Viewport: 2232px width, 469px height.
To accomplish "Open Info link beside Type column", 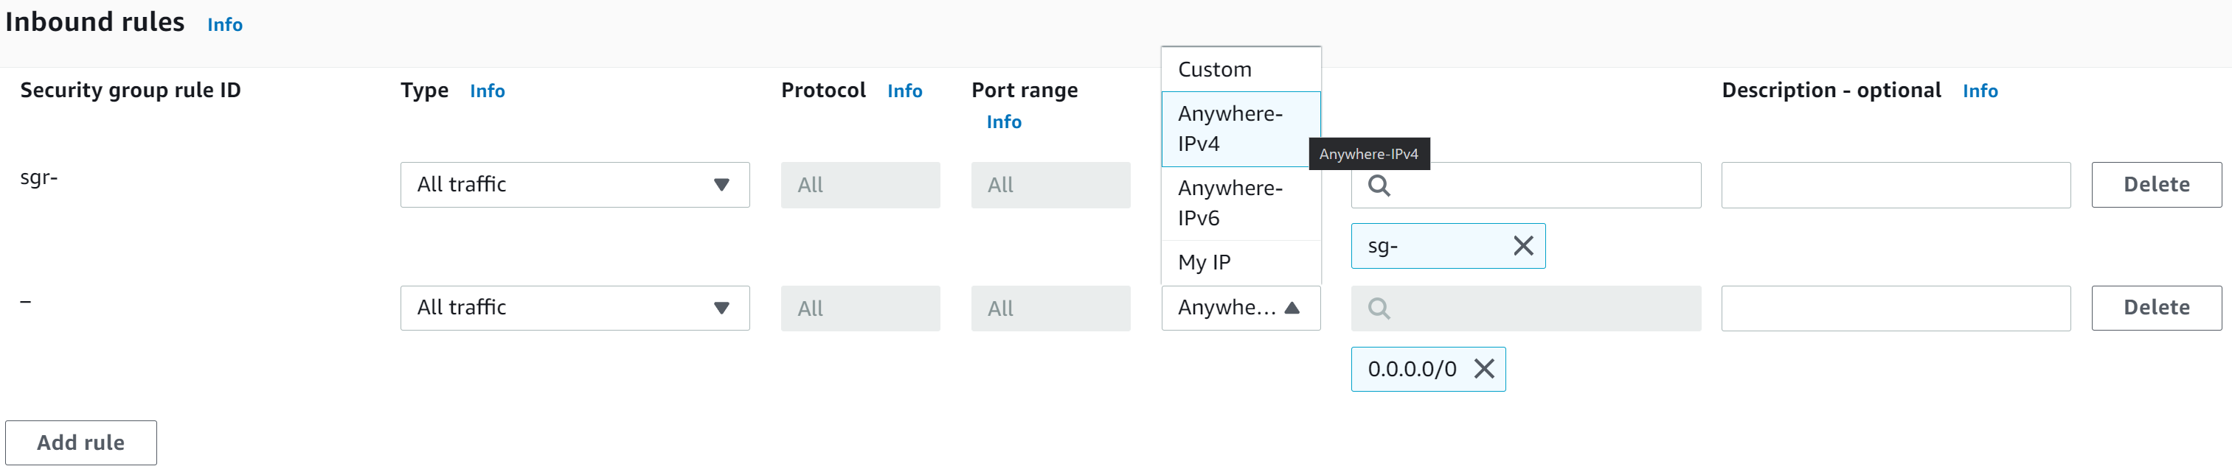I will [x=487, y=91].
